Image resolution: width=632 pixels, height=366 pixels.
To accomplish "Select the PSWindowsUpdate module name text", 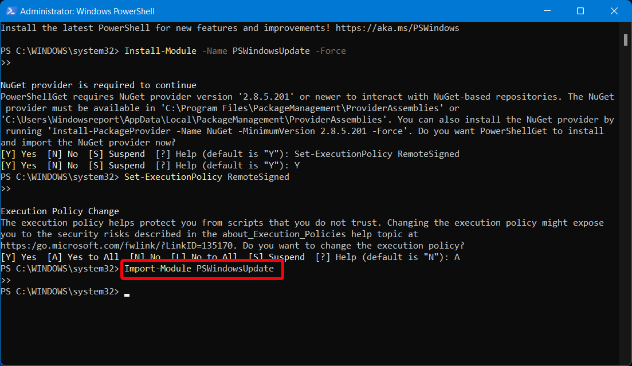I will (x=271, y=50).
